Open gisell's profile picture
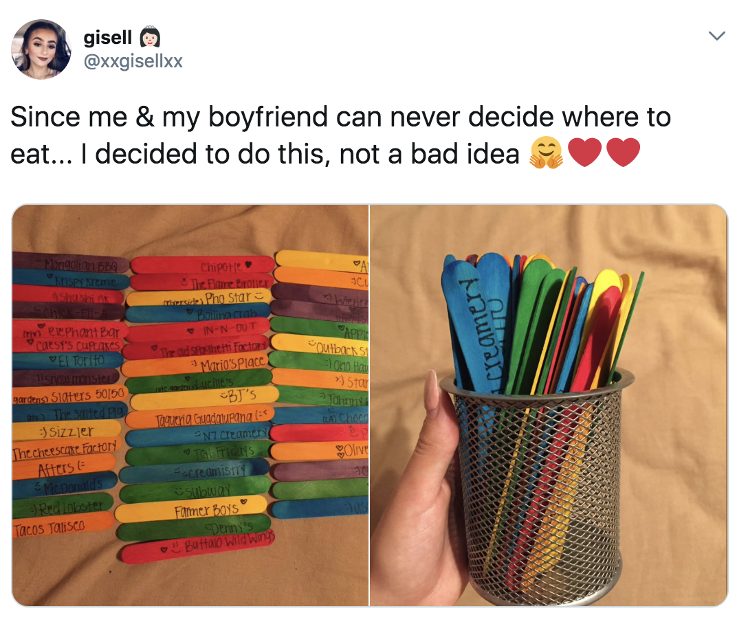Image resolution: width=737 pixels, height=624 pixels. [41, 49]
